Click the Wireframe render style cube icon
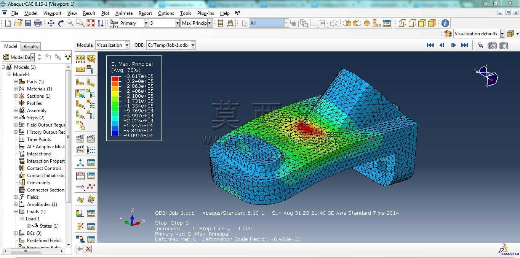This screenshot has height=258, width=520. [402, 23]
